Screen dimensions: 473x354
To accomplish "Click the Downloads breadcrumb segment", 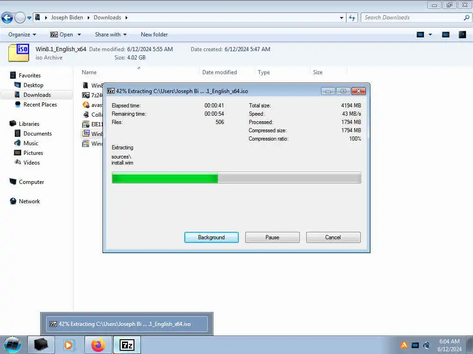I will (107, 18).
